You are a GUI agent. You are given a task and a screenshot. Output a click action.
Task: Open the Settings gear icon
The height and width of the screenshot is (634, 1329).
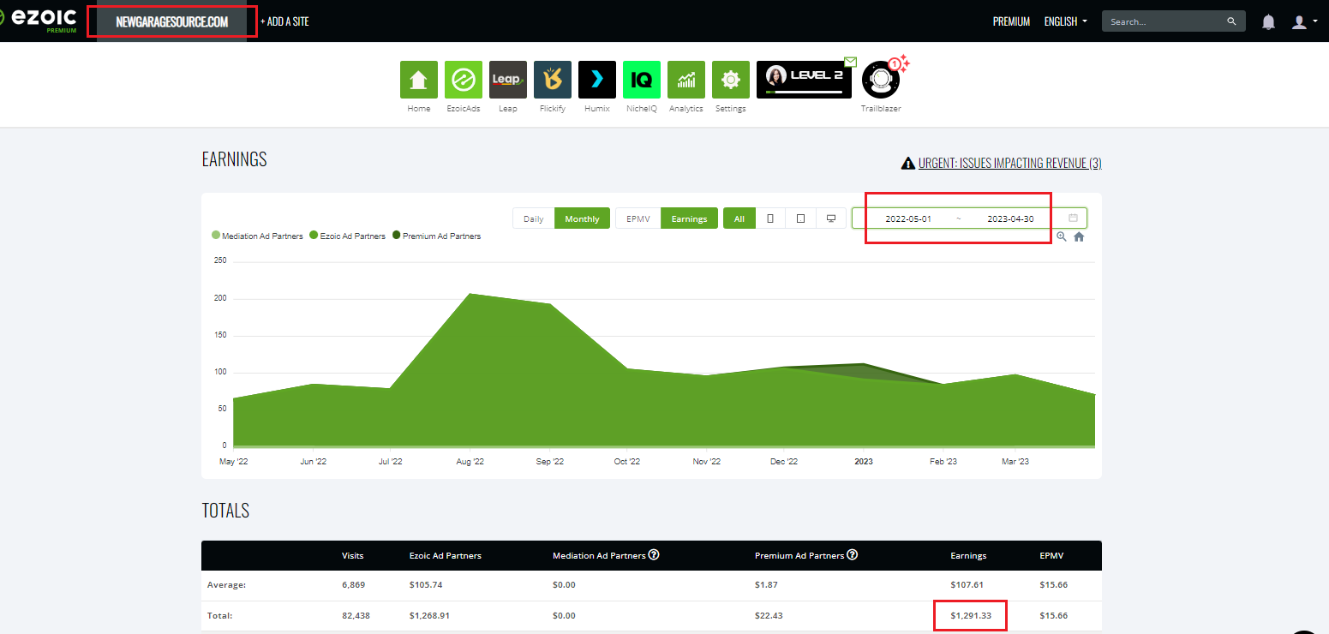731,80
